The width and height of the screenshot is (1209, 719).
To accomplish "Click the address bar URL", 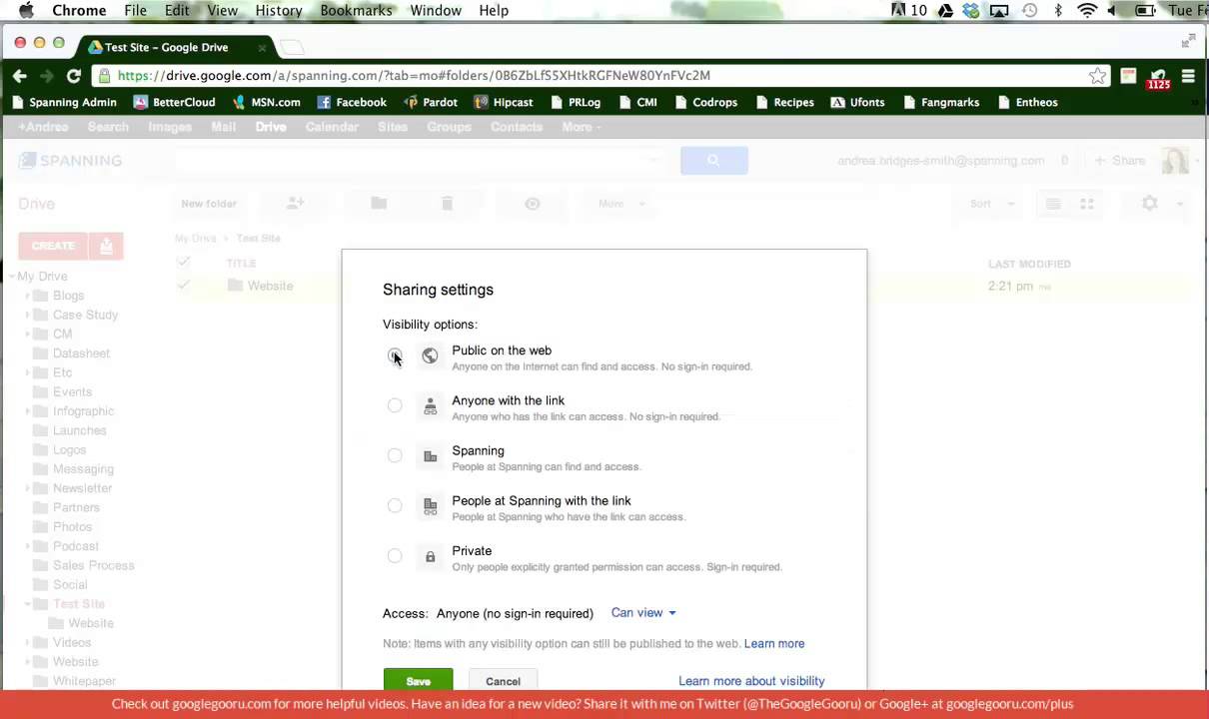I will [414, 75].
